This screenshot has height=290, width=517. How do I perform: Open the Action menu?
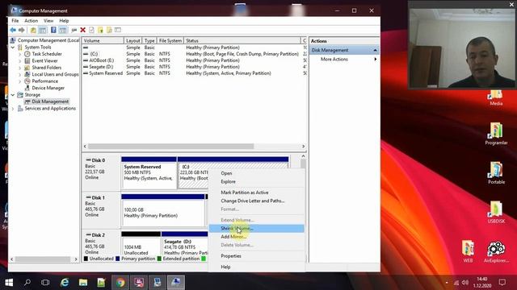point(31,21)
